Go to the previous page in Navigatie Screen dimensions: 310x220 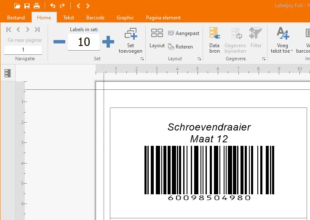[18, 30]
